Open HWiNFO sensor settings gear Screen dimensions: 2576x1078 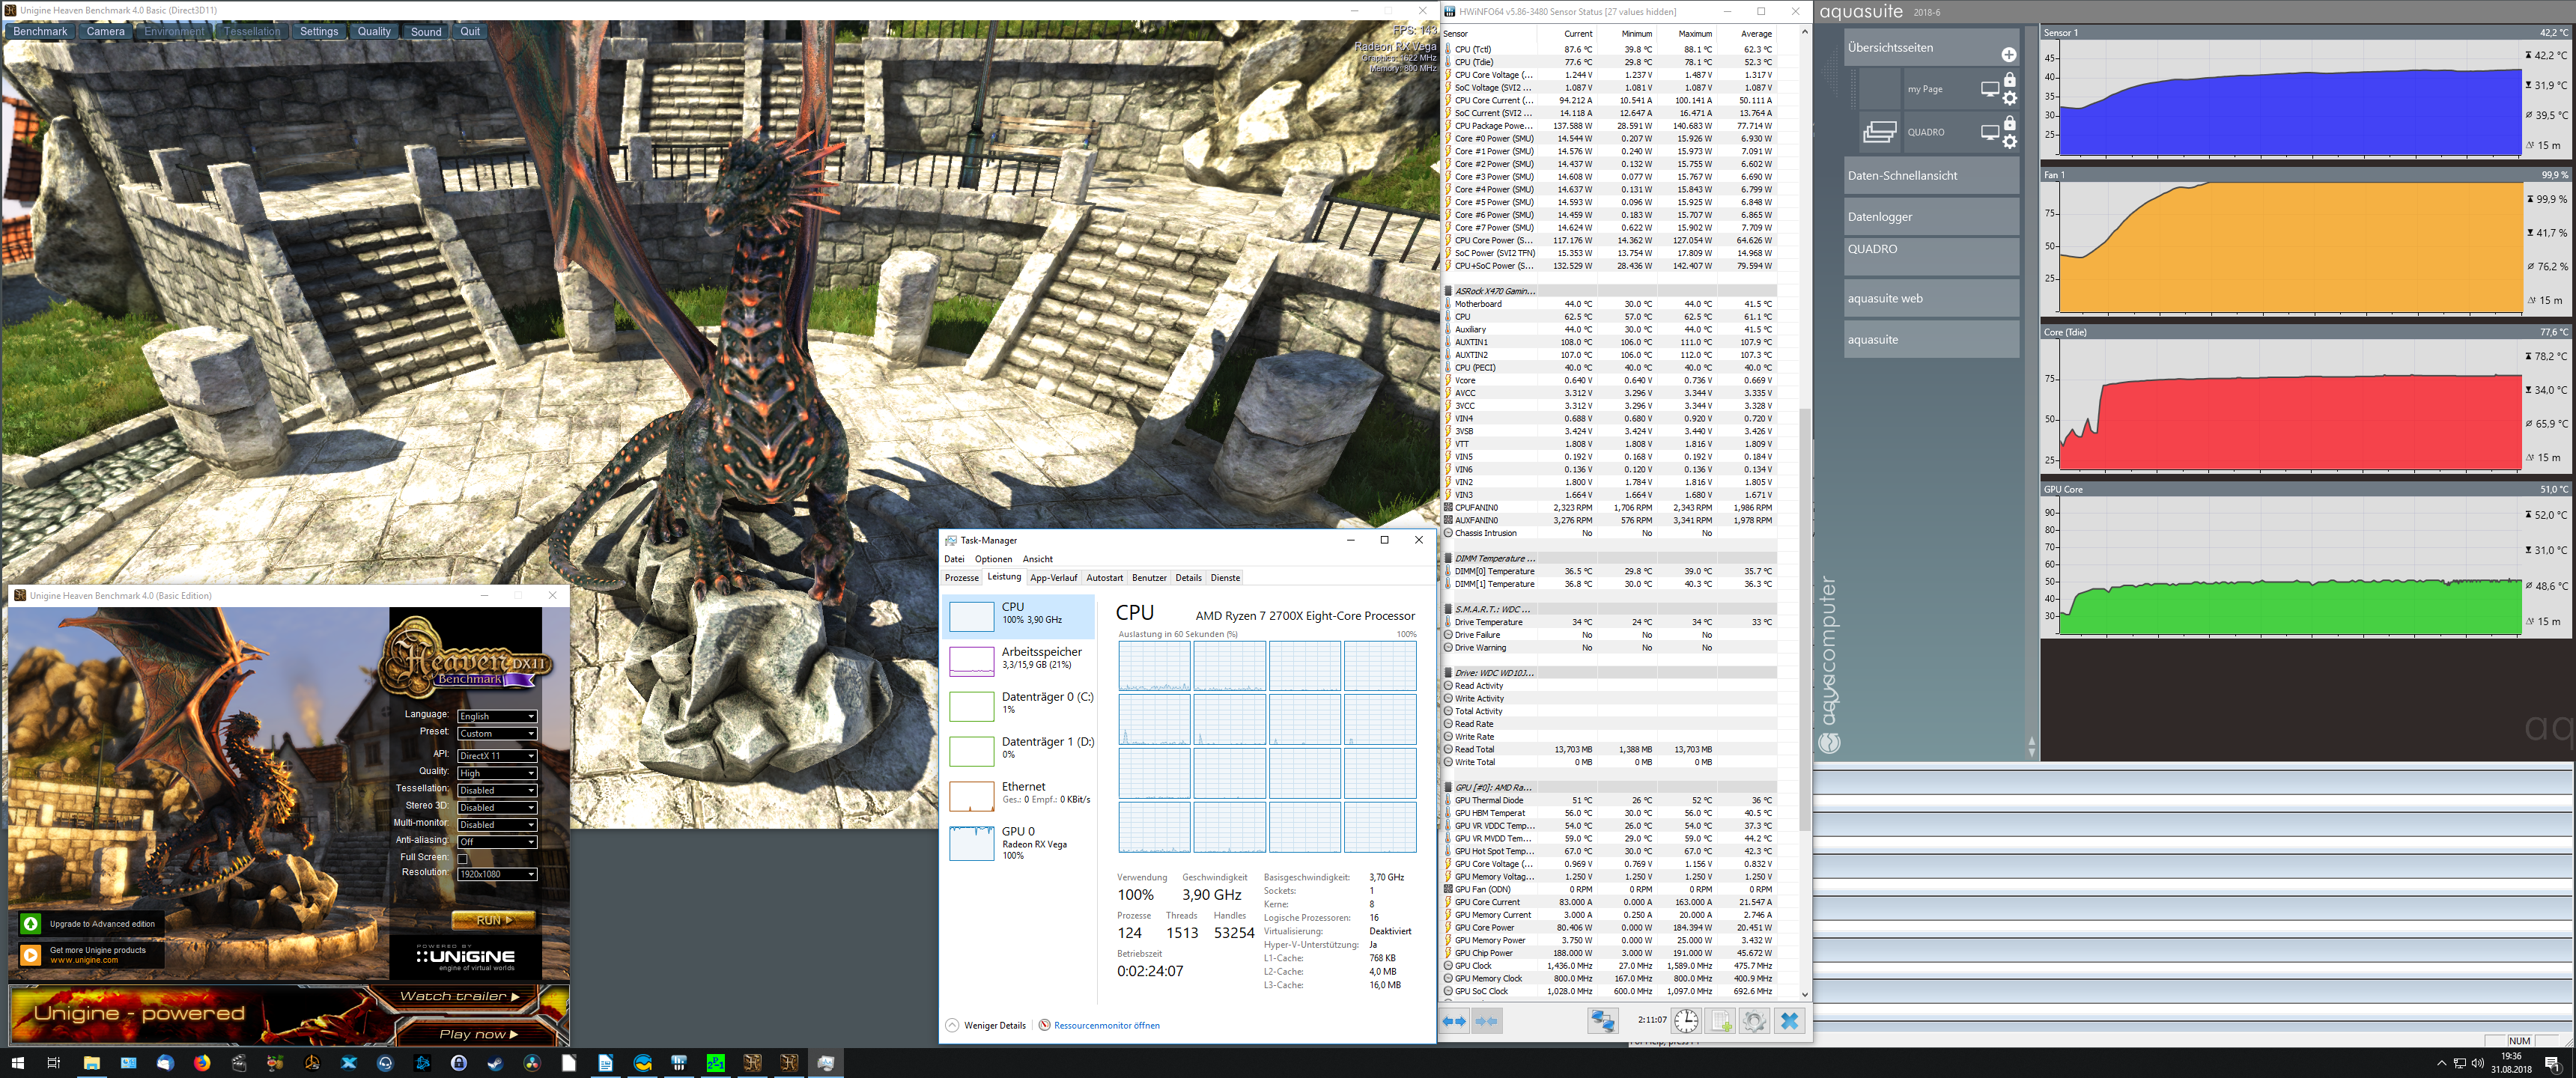tap(1754, 1021)
